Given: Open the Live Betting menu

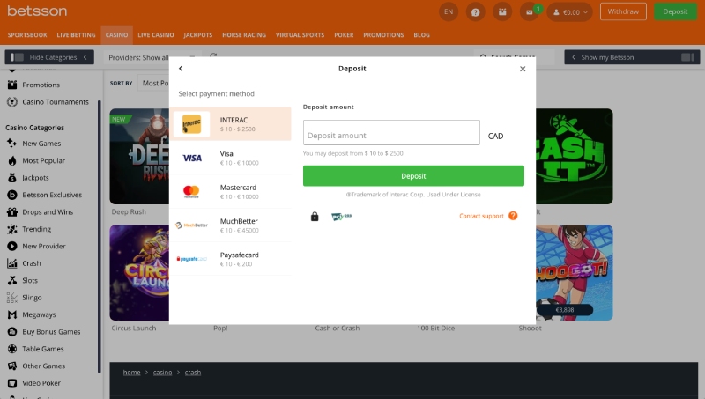Looking at the screenshot, I should tap(76, 34).
